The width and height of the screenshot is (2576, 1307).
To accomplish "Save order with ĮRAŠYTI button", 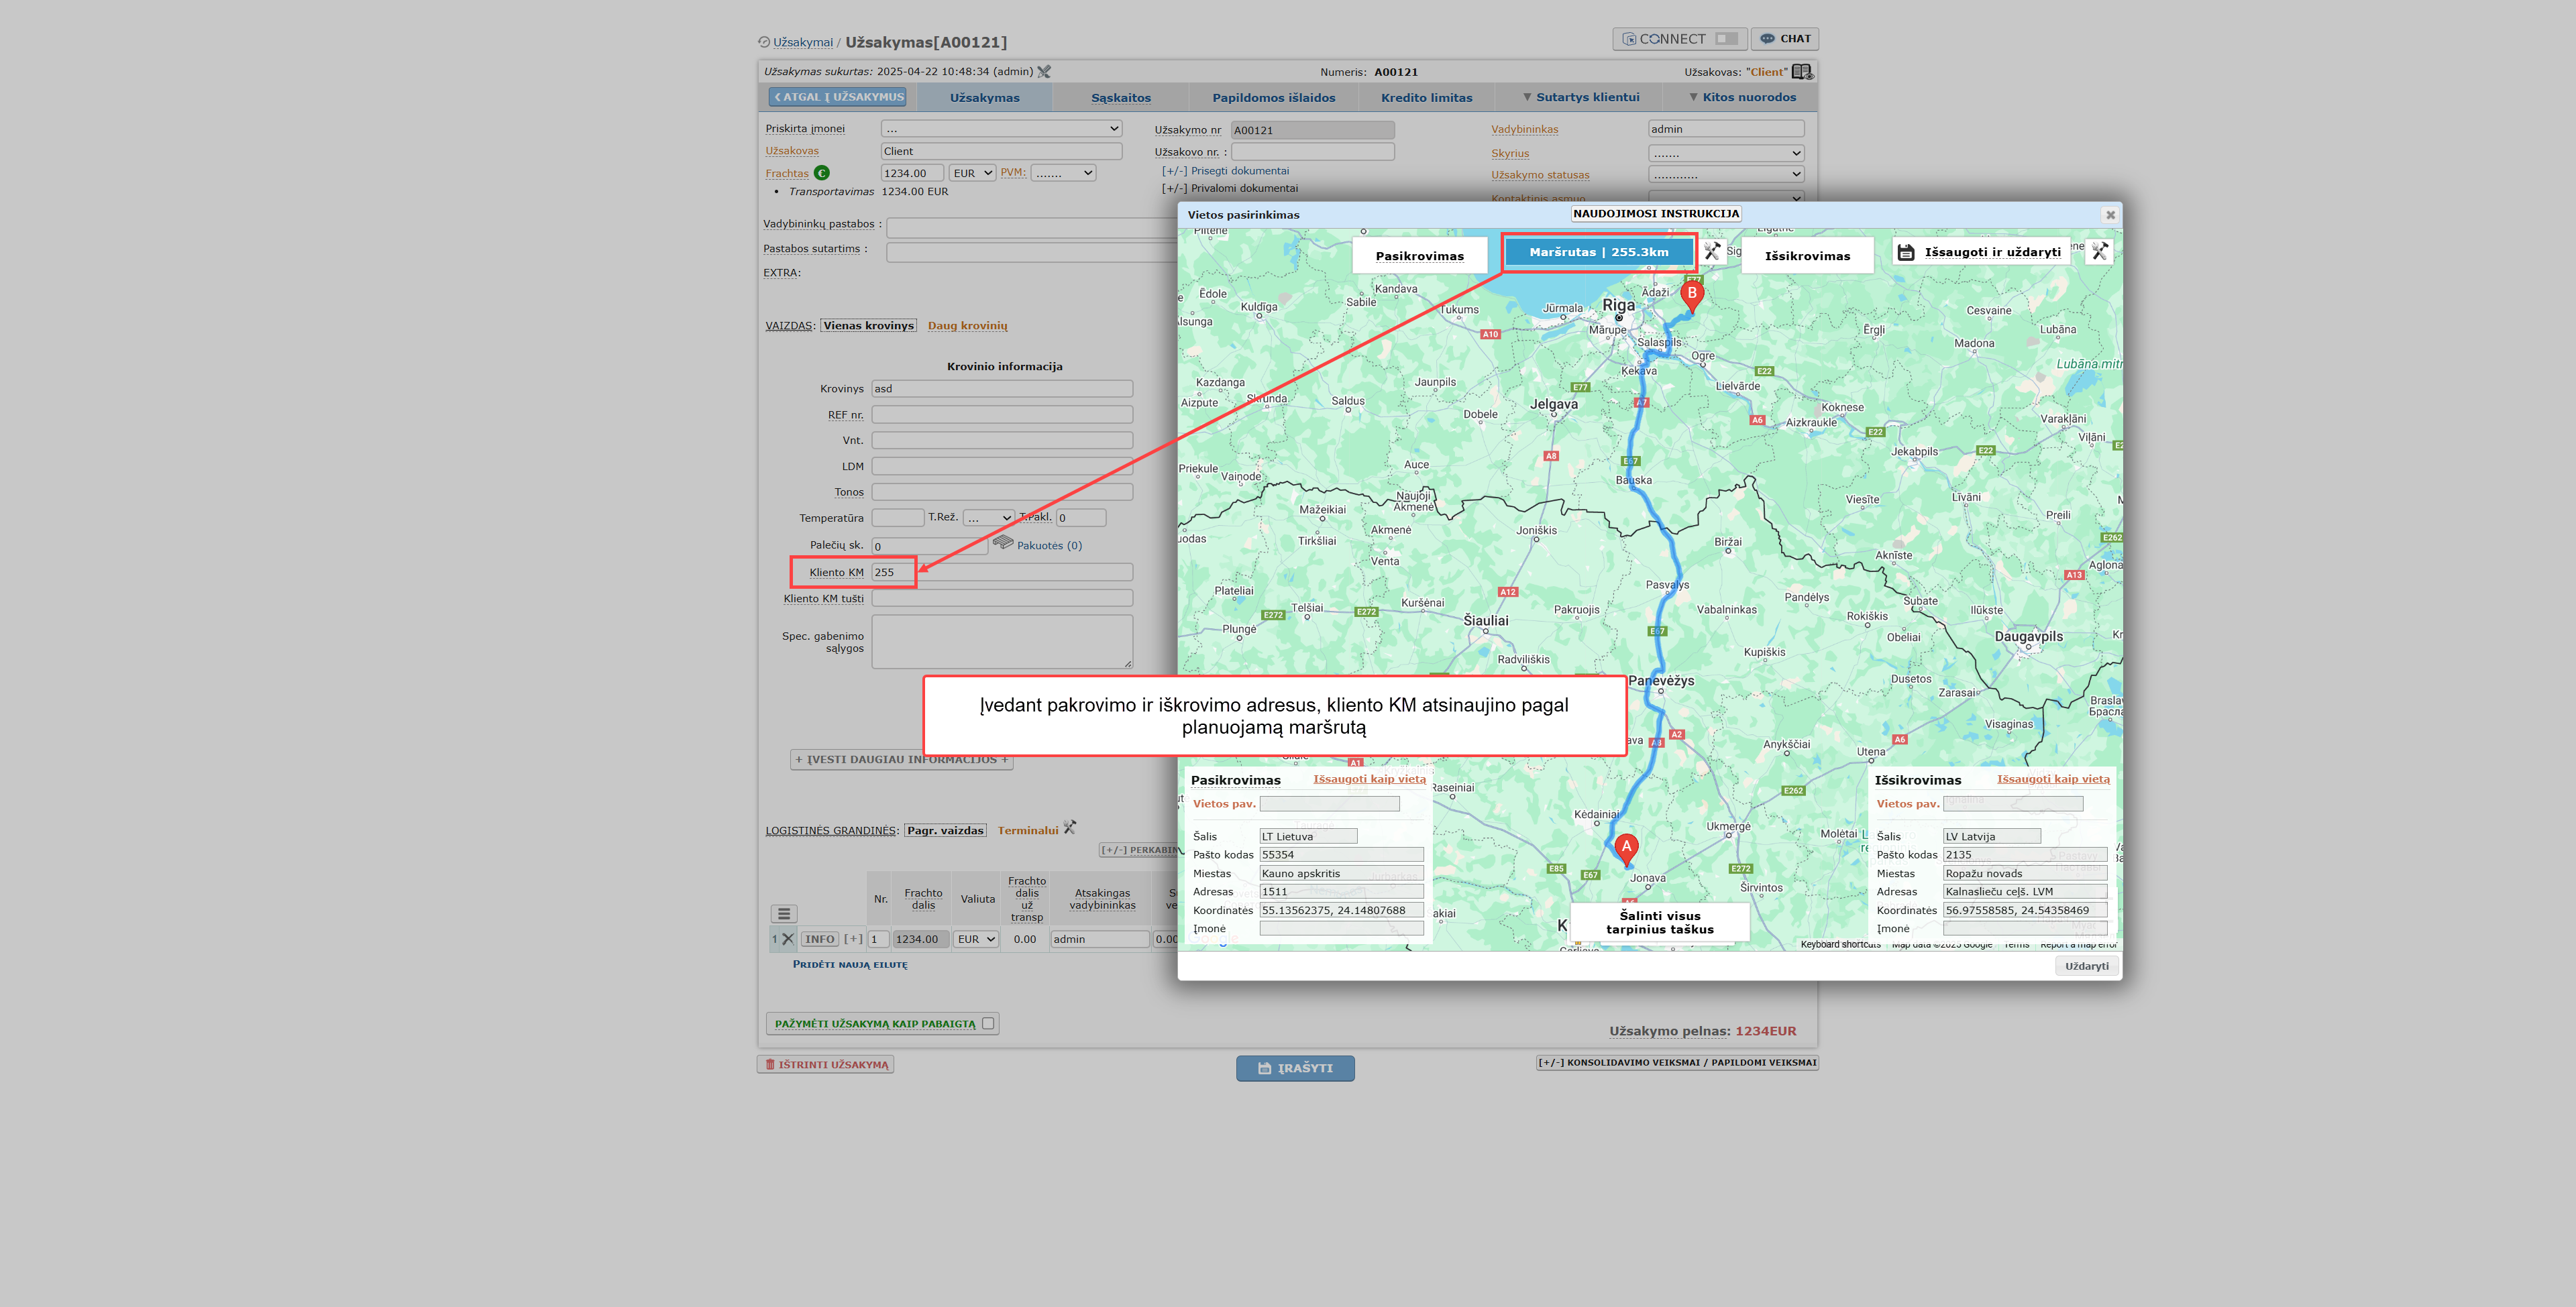I will click(x=1295, y=1068).
